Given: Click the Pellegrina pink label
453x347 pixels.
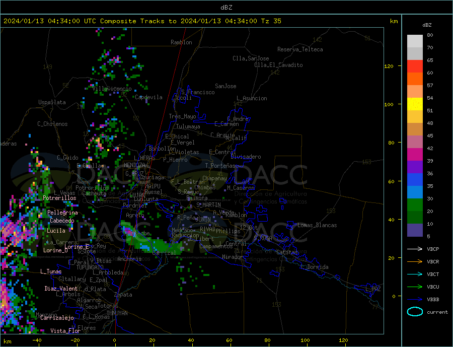Looking at the screenshot, I should [x=63, y=213].
